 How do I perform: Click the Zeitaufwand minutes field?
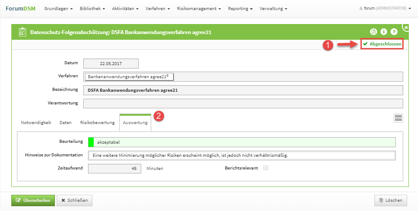[115, 168]
